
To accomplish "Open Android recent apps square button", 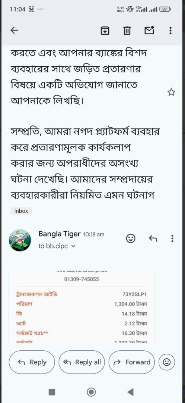I will point(52,392).
